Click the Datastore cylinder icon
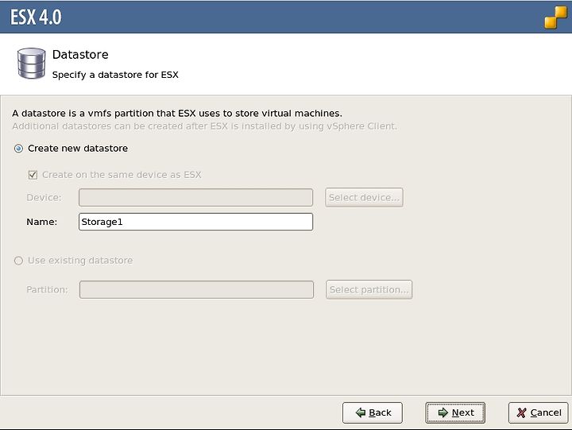Screen dimensions: 572x430 (x=31, y=64)
